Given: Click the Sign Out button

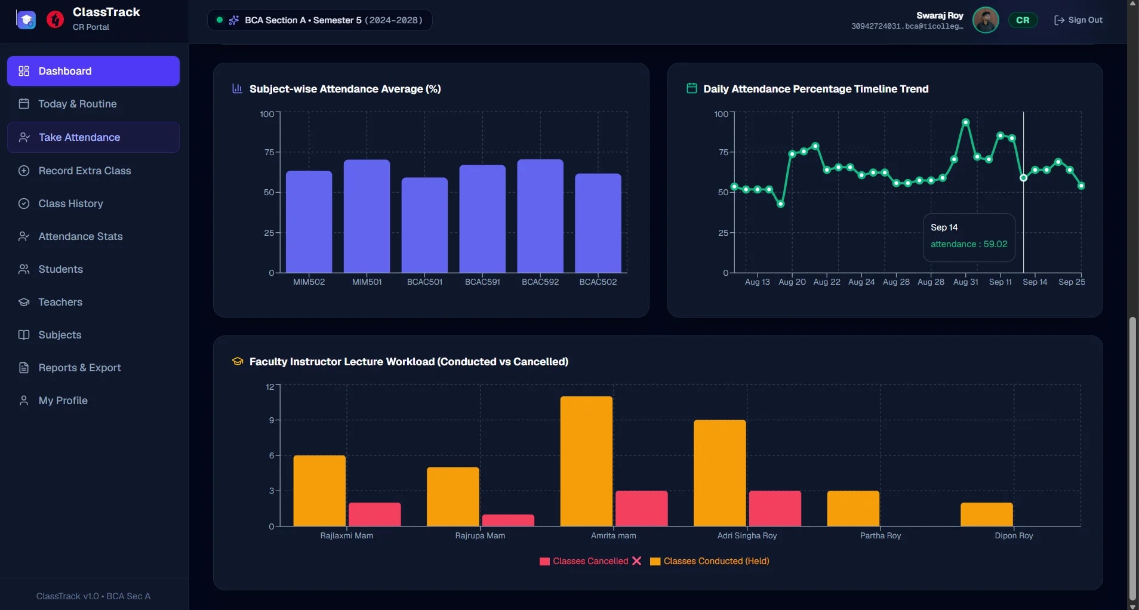Looking at the screenshot, I should tap(1078, 20).
